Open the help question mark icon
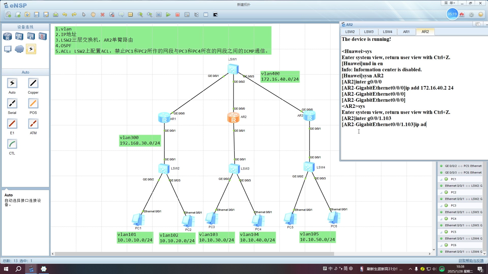Image resolution: width=488 pixels, height=274 pixels. pyautogui.click(x=481, y=14)
